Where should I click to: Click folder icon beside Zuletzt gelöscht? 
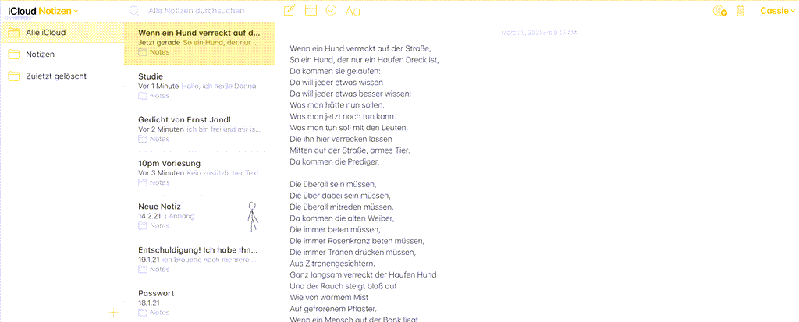coord(14,76)
